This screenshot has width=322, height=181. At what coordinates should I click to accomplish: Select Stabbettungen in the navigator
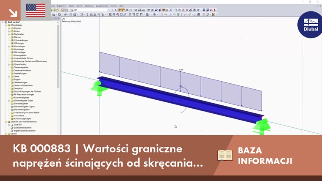[21, 82]
